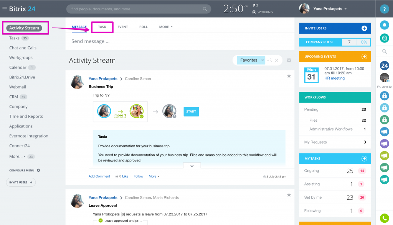The width and height of the screenshot is (393, 225).
Task: Open Pending workflows row
Action: click(x=335, y=109)
